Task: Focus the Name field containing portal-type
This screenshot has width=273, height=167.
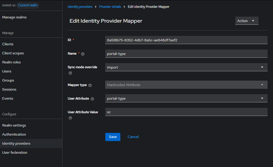Action: coord(186,54)
